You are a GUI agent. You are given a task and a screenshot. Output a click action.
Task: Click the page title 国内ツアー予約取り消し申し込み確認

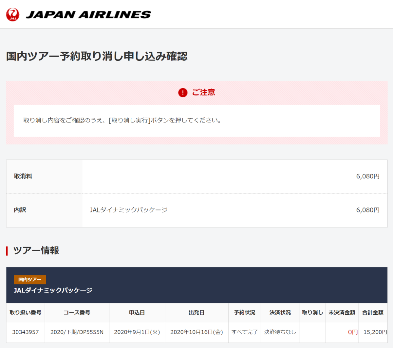click(x=97, y=56)
